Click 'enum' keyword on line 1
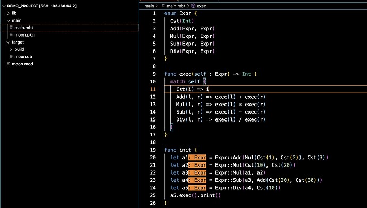 170,13
